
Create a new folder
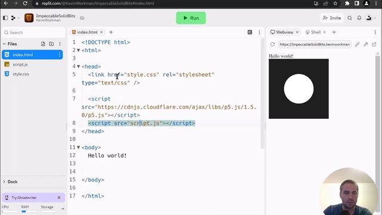tap(51, 44)
